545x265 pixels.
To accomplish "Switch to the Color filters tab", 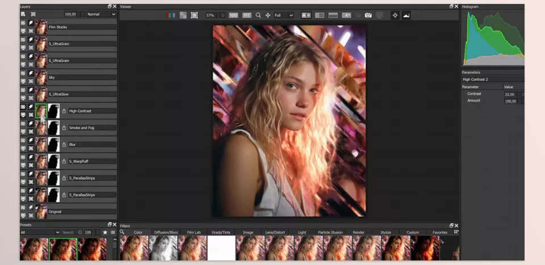I will (138, 232).
